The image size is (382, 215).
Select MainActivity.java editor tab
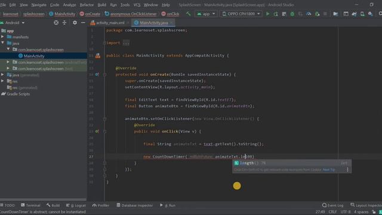153,23
